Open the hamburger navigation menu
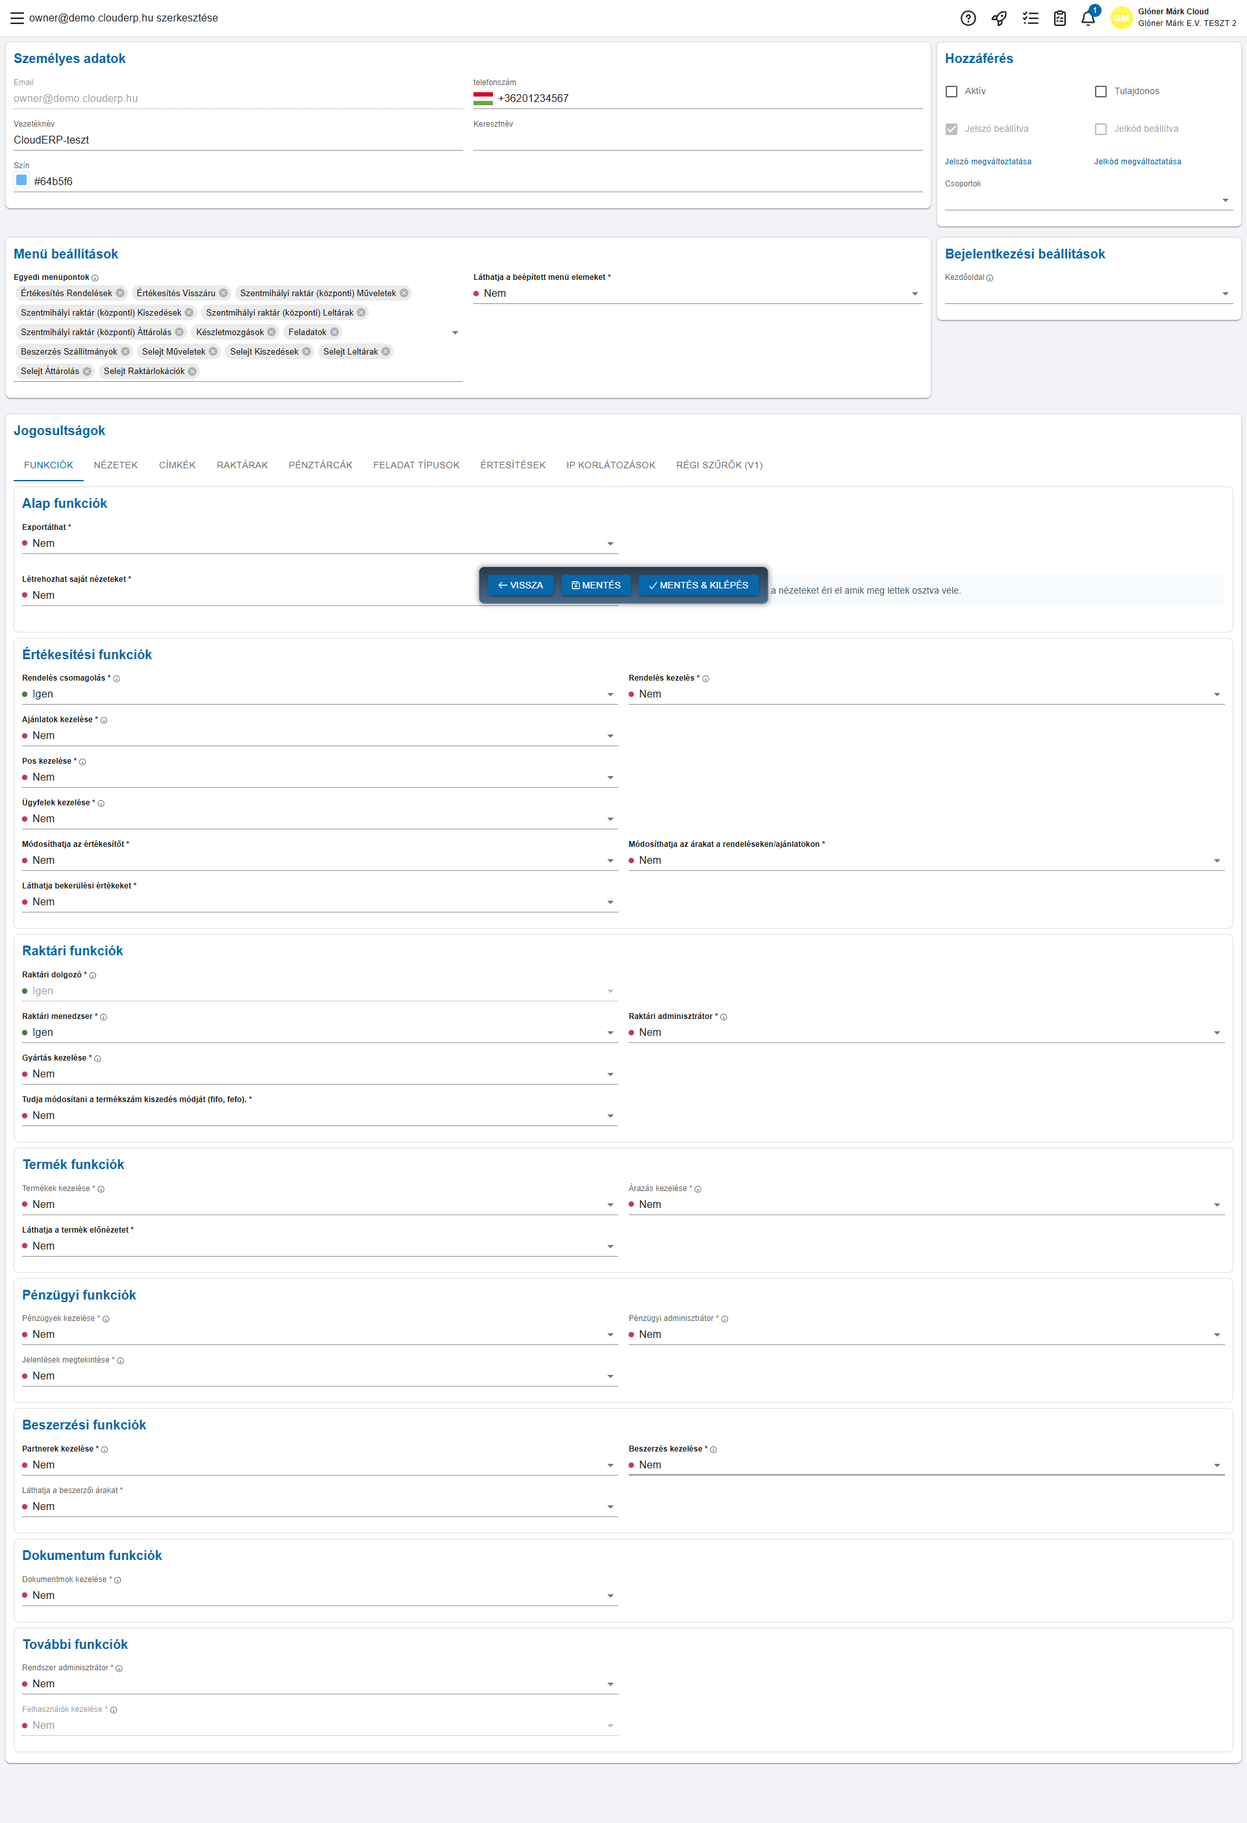 click(x=16, y=18)
